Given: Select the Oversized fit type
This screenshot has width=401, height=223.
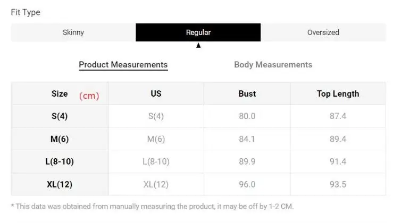Looking at the screenshot, I should pyautogui.click(x=323, y=32).
